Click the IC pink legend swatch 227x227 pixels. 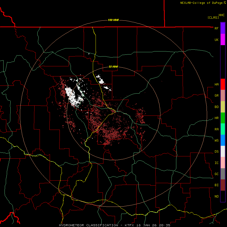(223, 163)
